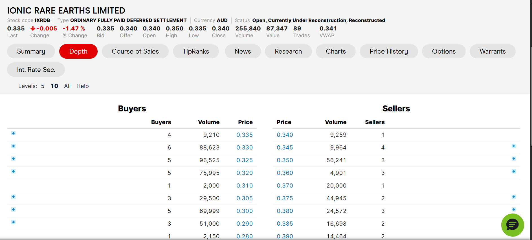Click plus icon on sellers 0.350 row
This screenshot has height=240, width=532.
pos(514,159)
